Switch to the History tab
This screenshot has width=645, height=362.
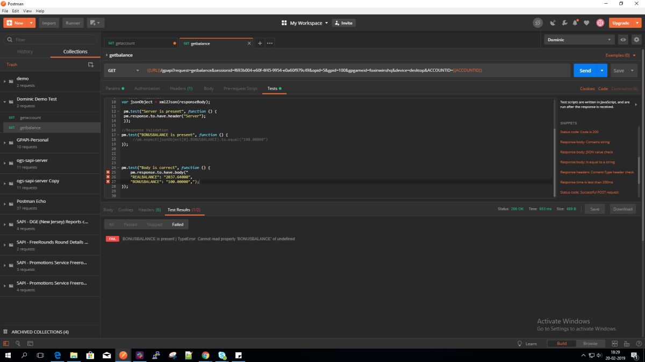[25, 51]
